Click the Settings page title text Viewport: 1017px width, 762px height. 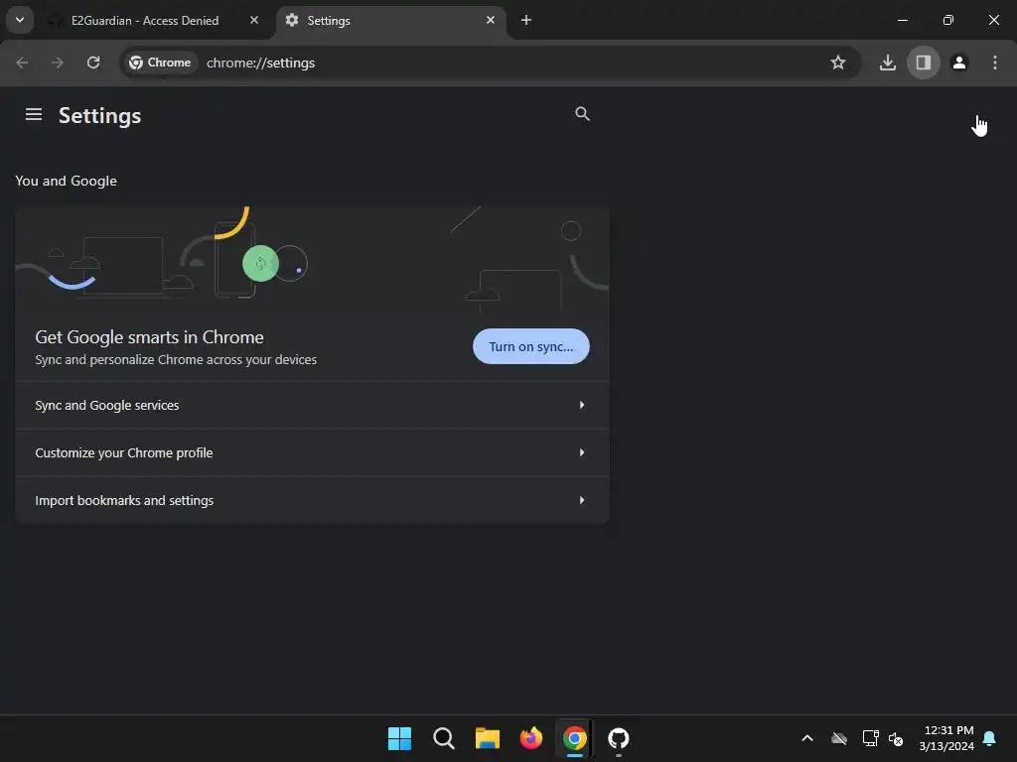point(100,116)
